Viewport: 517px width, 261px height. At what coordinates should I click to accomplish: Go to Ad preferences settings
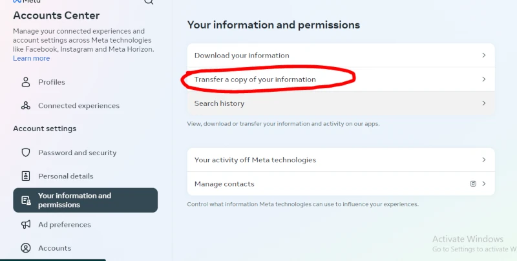point(64,225)
